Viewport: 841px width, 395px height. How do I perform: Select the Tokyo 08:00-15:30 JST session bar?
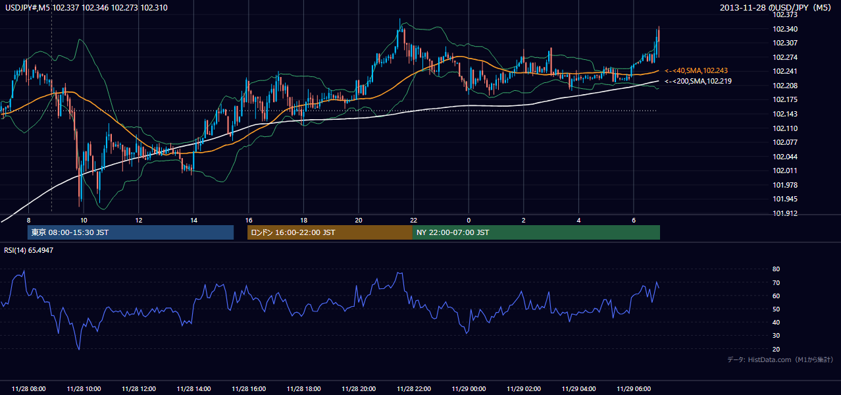pyautogui.click(x=130, y=232)
